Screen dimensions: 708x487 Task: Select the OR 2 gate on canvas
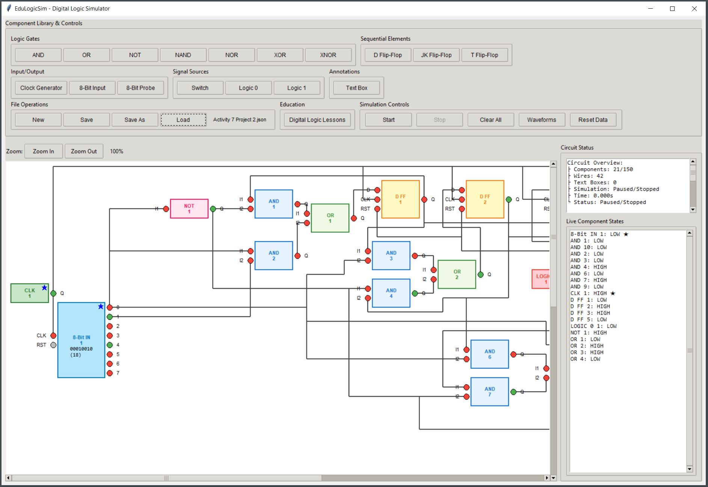(x=457, y=274)
